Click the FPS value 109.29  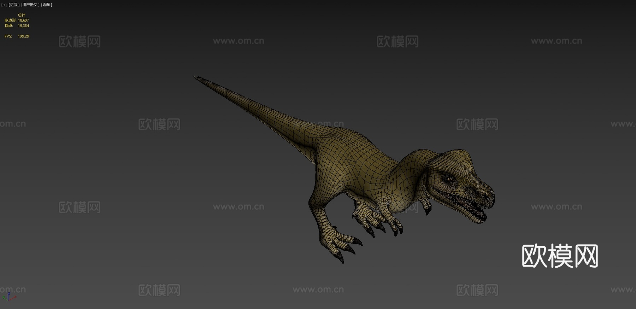23,36
